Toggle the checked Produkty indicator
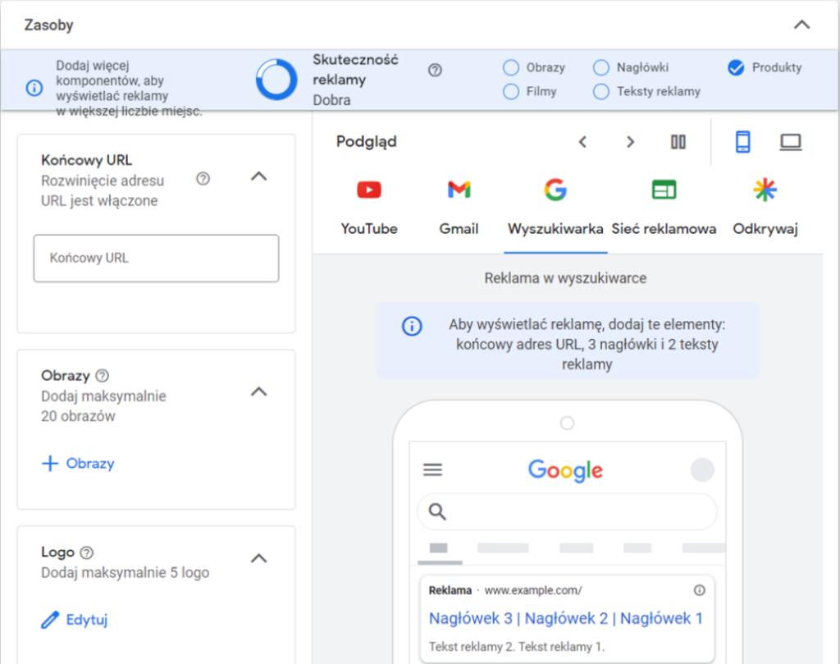Viewport: 840px width, 664px height. coord(736,68)
